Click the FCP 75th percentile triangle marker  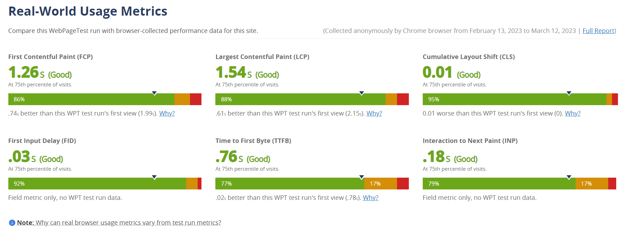[x=155, y=93]
